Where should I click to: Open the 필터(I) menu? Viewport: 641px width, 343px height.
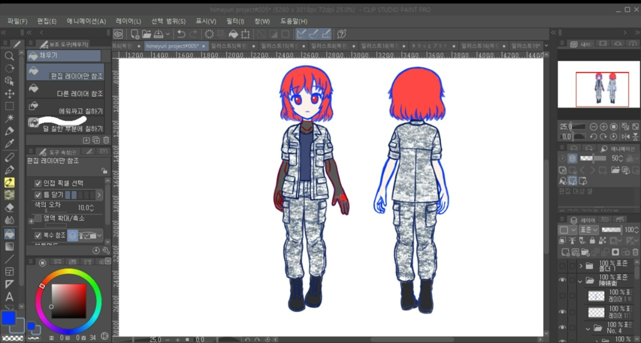click(x=235, y=21)
